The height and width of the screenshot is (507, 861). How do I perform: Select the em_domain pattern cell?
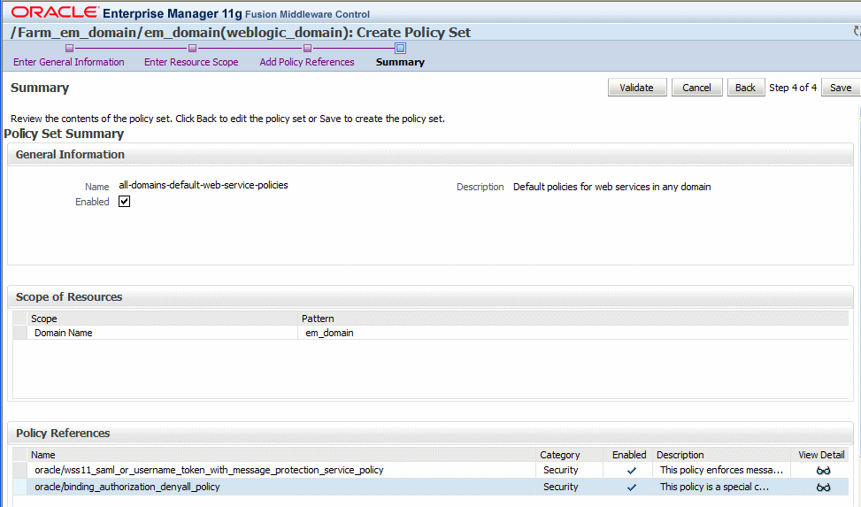tap(329, 333)
